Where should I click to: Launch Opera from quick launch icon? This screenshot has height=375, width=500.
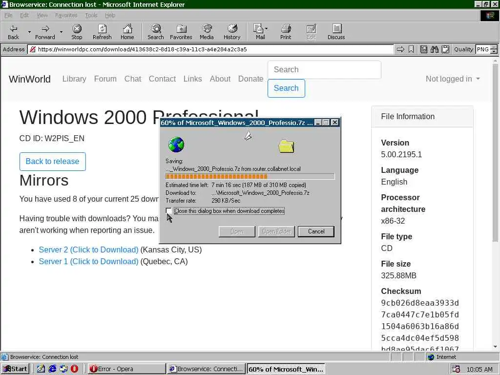point(74,369)
